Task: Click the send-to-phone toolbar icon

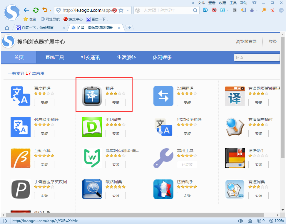Action: point(244,10)
